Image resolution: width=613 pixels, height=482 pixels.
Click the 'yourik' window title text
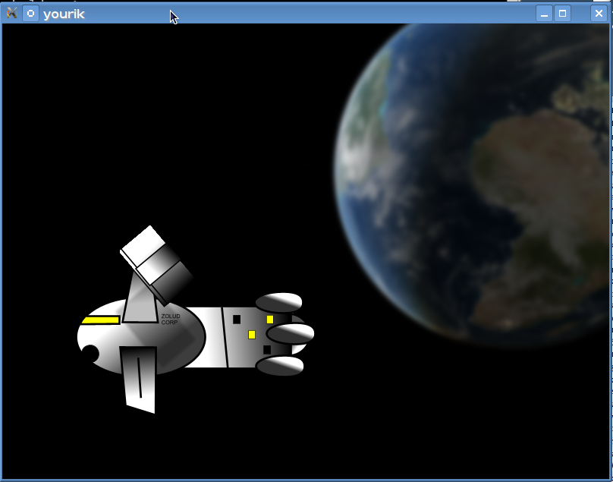coord(64,14)
